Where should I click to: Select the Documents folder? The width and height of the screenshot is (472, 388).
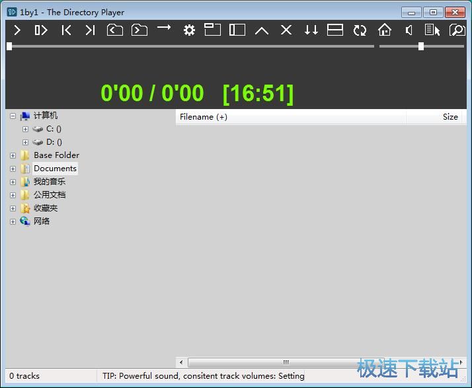click(x=55, y=169)
